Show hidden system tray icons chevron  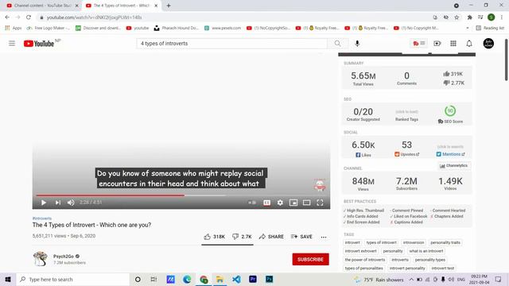point(411,279)
